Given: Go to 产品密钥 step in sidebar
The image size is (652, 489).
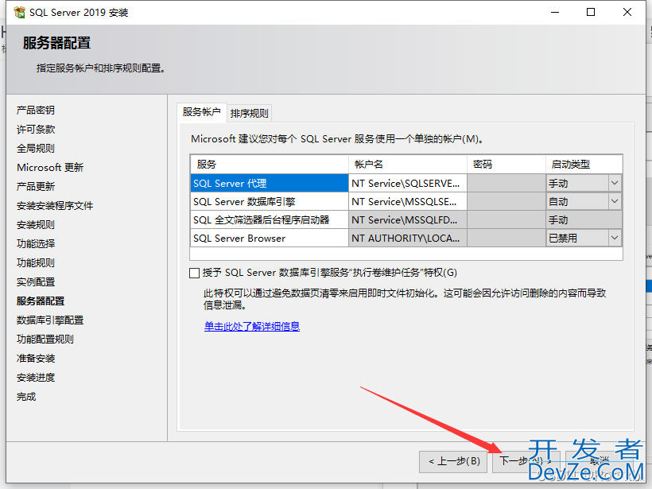Looking at the screenshot, I should point(36,111).
